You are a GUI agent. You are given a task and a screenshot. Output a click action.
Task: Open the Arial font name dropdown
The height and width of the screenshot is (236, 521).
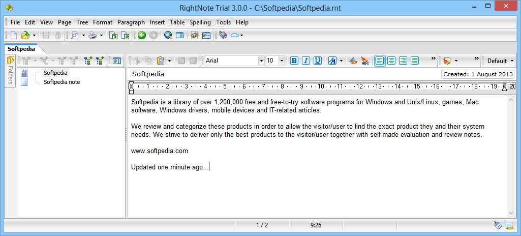pyautogui.click(x=261, y=61)
